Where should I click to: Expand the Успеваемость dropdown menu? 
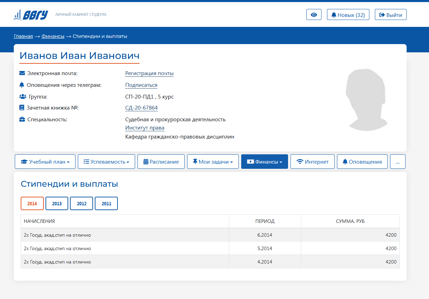pyautogui.click(x=106, y=162)
